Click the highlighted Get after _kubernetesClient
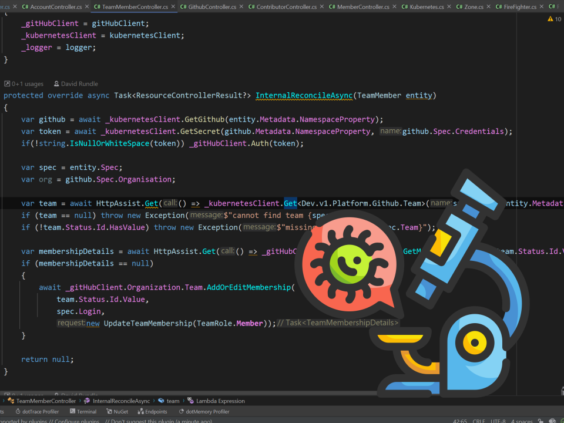Image resolution: width=564 pixels, height=423 pixels. (x=290, y=204)
